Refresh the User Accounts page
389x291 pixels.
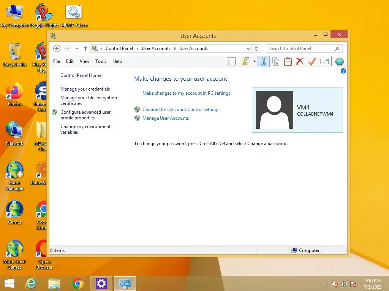click(256, 48)
